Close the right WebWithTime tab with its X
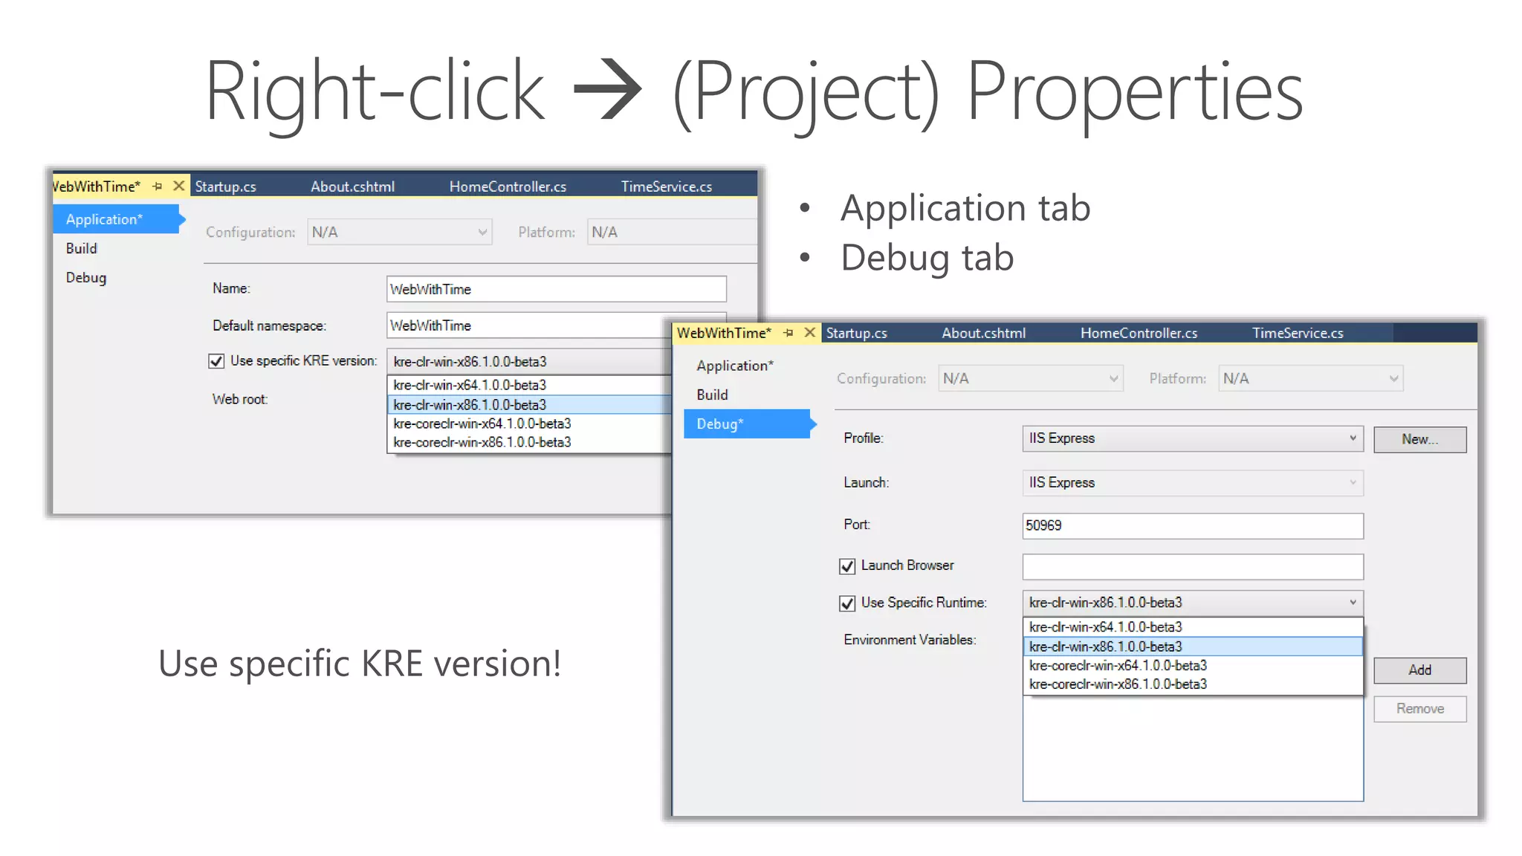The image size is (1522, 856). 809,332
